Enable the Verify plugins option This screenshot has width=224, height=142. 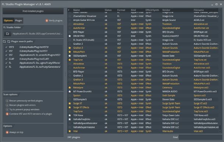47,20
